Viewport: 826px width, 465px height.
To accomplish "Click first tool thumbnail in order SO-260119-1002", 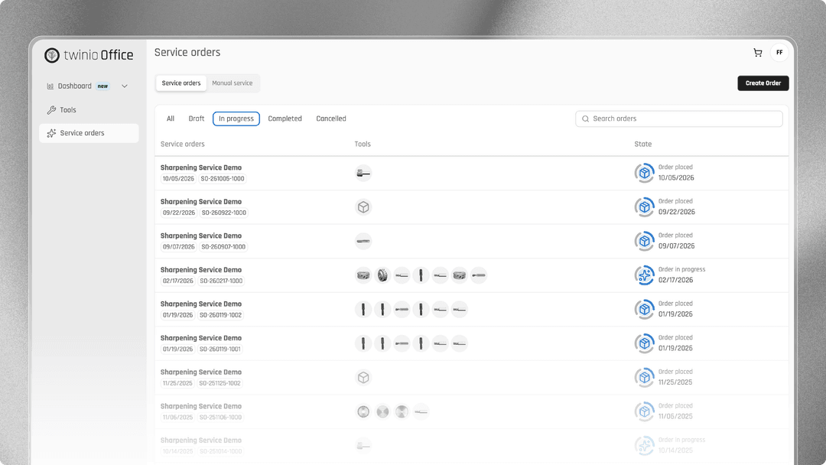I will 363,310.
